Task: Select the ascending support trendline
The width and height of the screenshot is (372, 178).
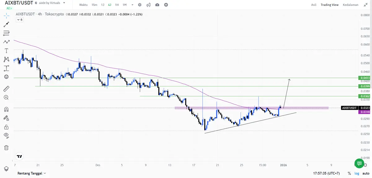Action: click(250, 123)
